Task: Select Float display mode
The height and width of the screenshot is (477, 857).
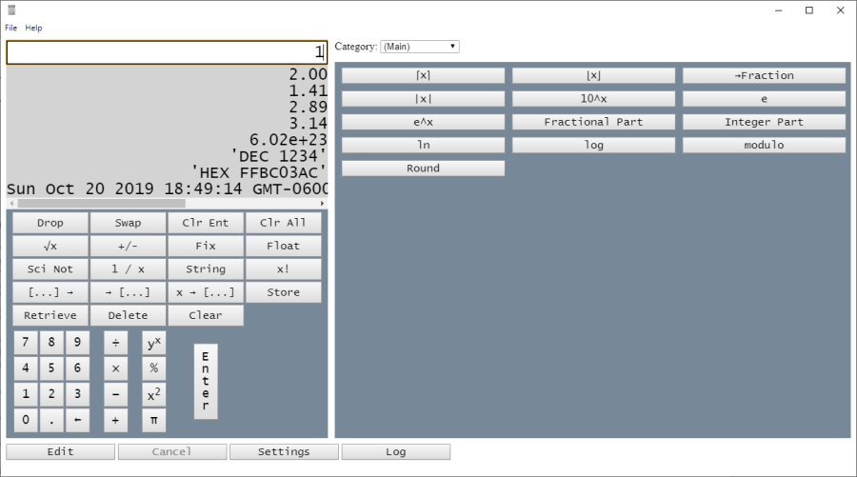Action: 283,246
